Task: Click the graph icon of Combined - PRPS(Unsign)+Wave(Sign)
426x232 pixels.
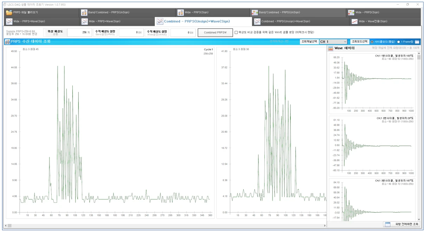Action: point(160,21)
